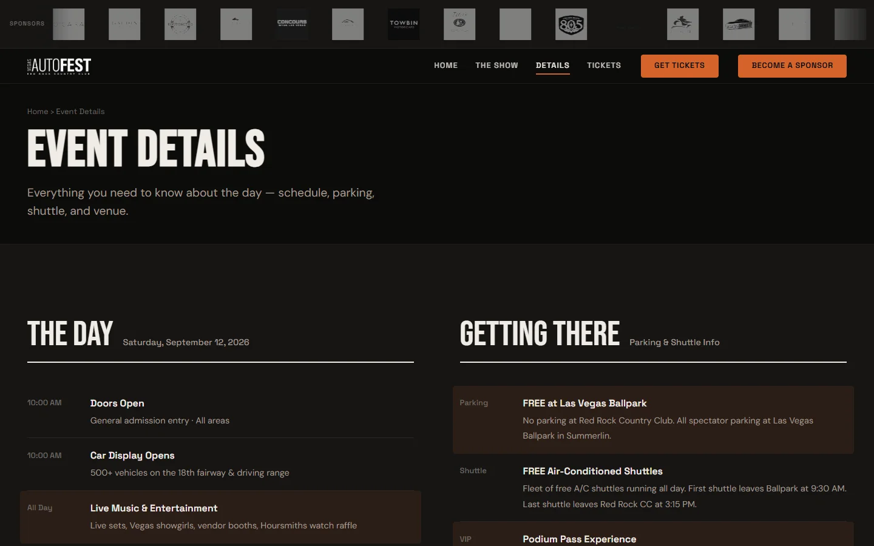
Task: Go to Home in navigation bar
Action: pos(445,66)
